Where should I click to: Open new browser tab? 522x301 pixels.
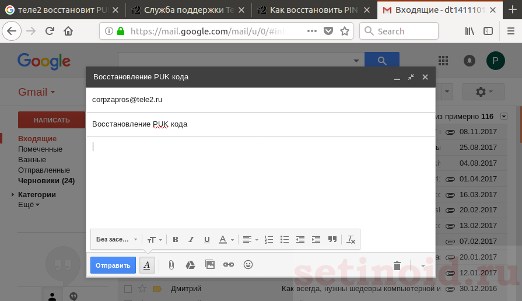click(513, 10)
